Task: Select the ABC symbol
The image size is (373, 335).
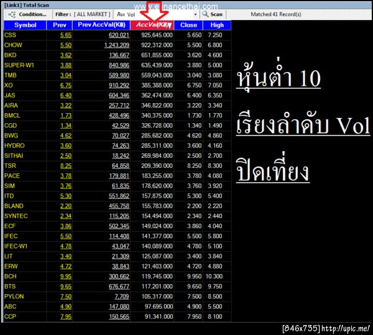Action: (x=11, y=306)
